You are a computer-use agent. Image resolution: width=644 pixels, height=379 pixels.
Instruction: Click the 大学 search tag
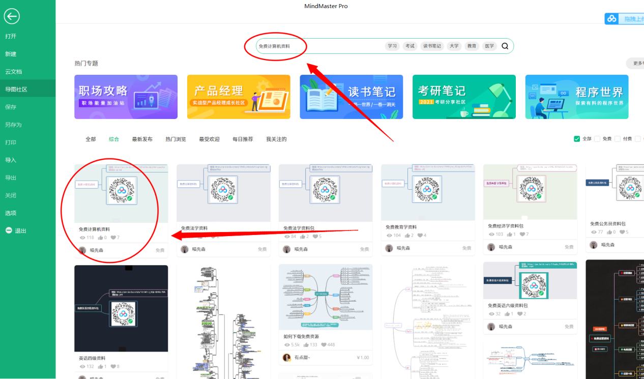point(454,46)
